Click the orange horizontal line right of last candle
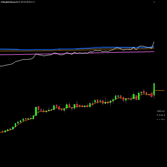Viewport: 167px width, 167px height. pos(160,91)
